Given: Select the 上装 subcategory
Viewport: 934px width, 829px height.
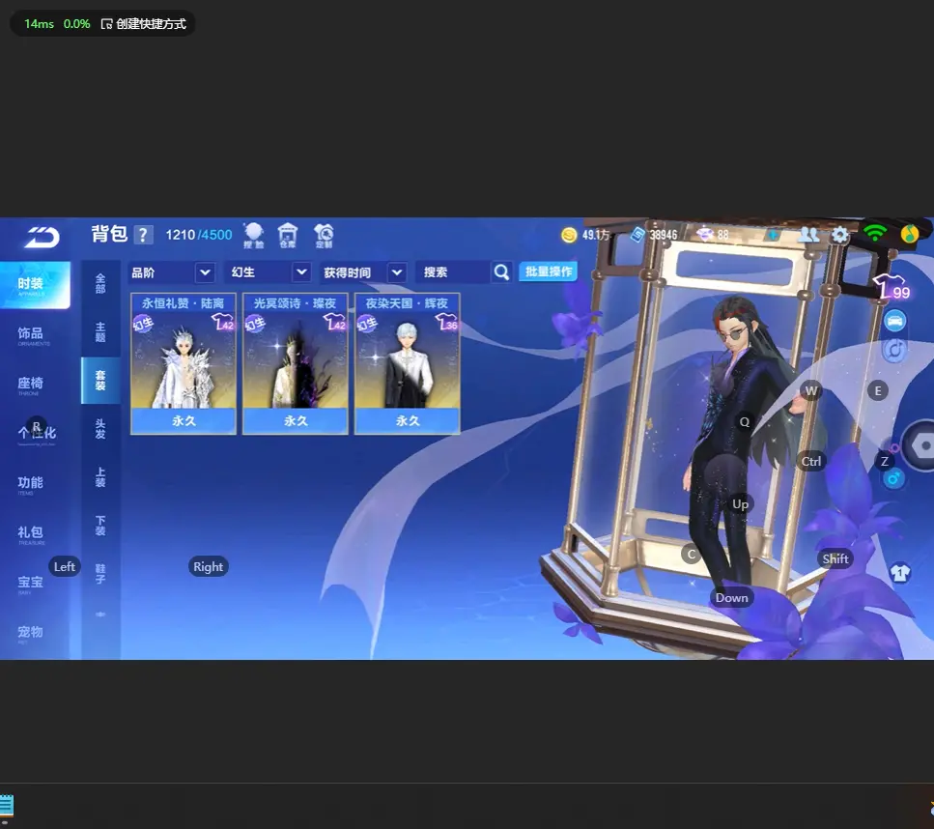Looking at the screenshot, I should pos(100,477).
